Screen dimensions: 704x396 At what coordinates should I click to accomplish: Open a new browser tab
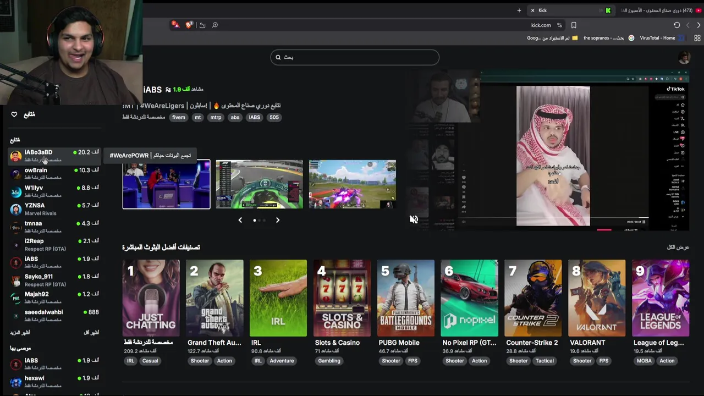[x=519, y=10]
